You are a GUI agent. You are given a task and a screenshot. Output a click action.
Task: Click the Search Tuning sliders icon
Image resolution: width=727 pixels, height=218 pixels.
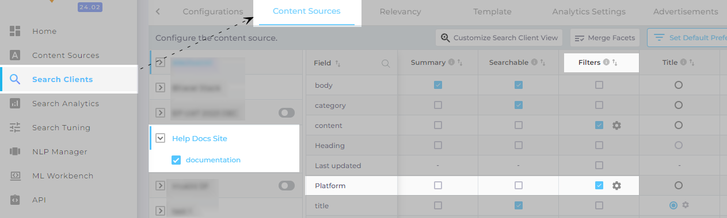coord(15,127)
